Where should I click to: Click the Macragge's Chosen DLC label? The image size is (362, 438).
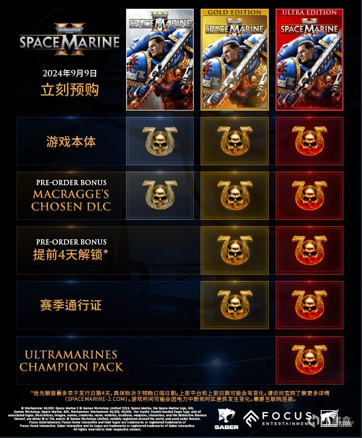click(x=71, y=200)
